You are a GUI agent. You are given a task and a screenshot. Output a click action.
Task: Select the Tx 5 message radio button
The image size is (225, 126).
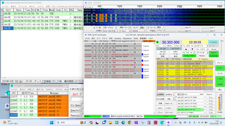[205, 110]
